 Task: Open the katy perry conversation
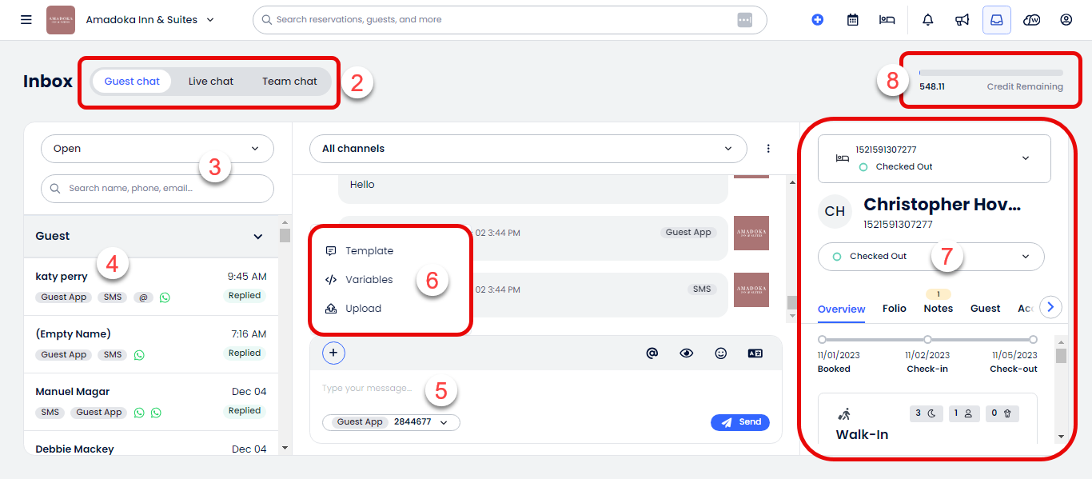[x=151, y=286]
